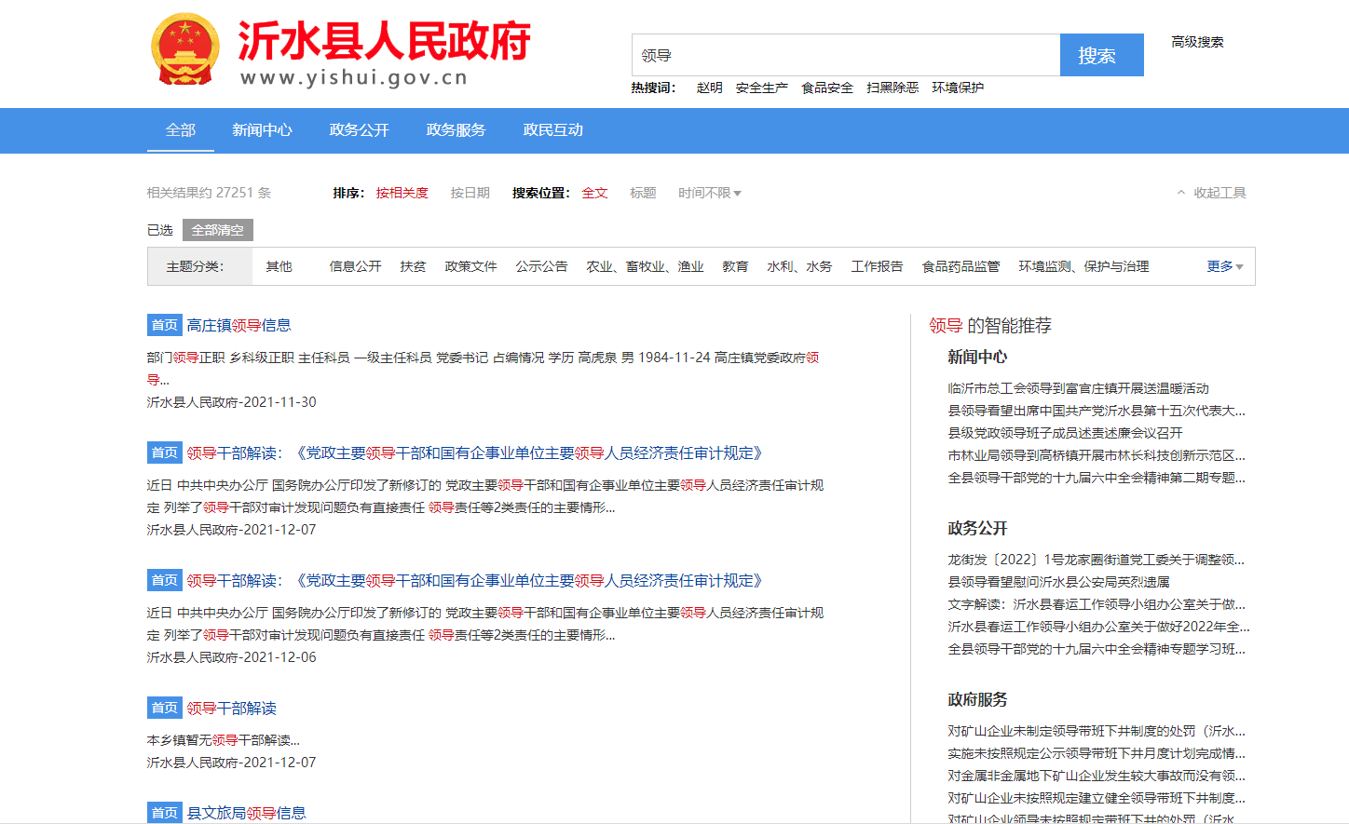The height and width of the screenshot is (824, 1349).
Task: Open the 政民互动 tab
Action: point(552,130)
